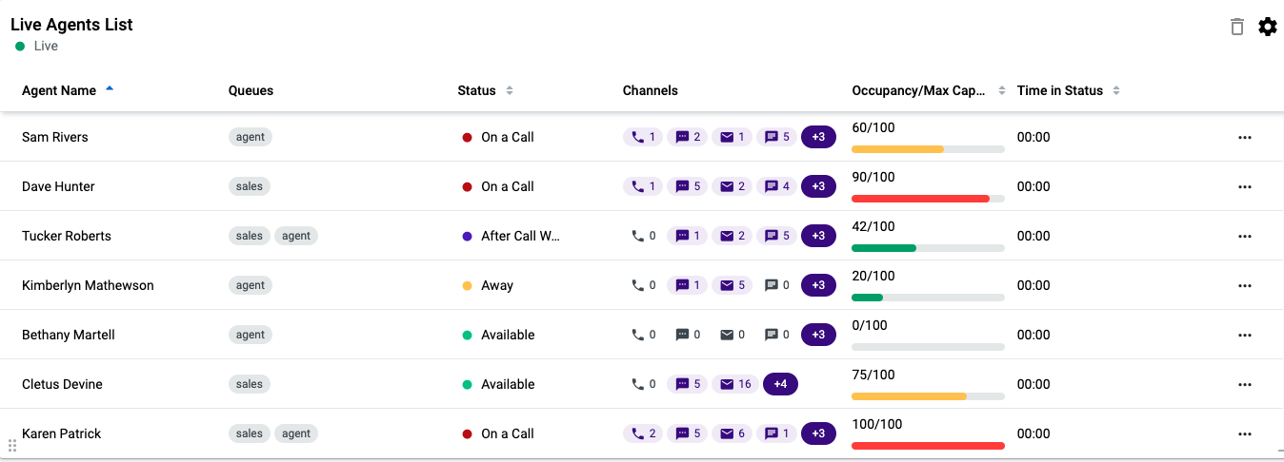Expand the +3 channels badge for Sam Rivers
The height and width of the screenshot is (462, 1284).
818,137
